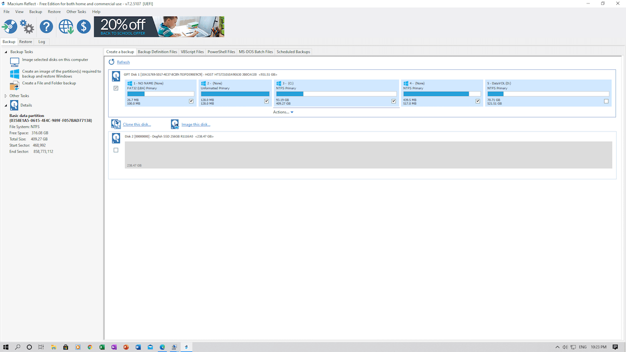
Task: Check the DataVOL (D:) partition checkbox
Action: tap(606, 101)
